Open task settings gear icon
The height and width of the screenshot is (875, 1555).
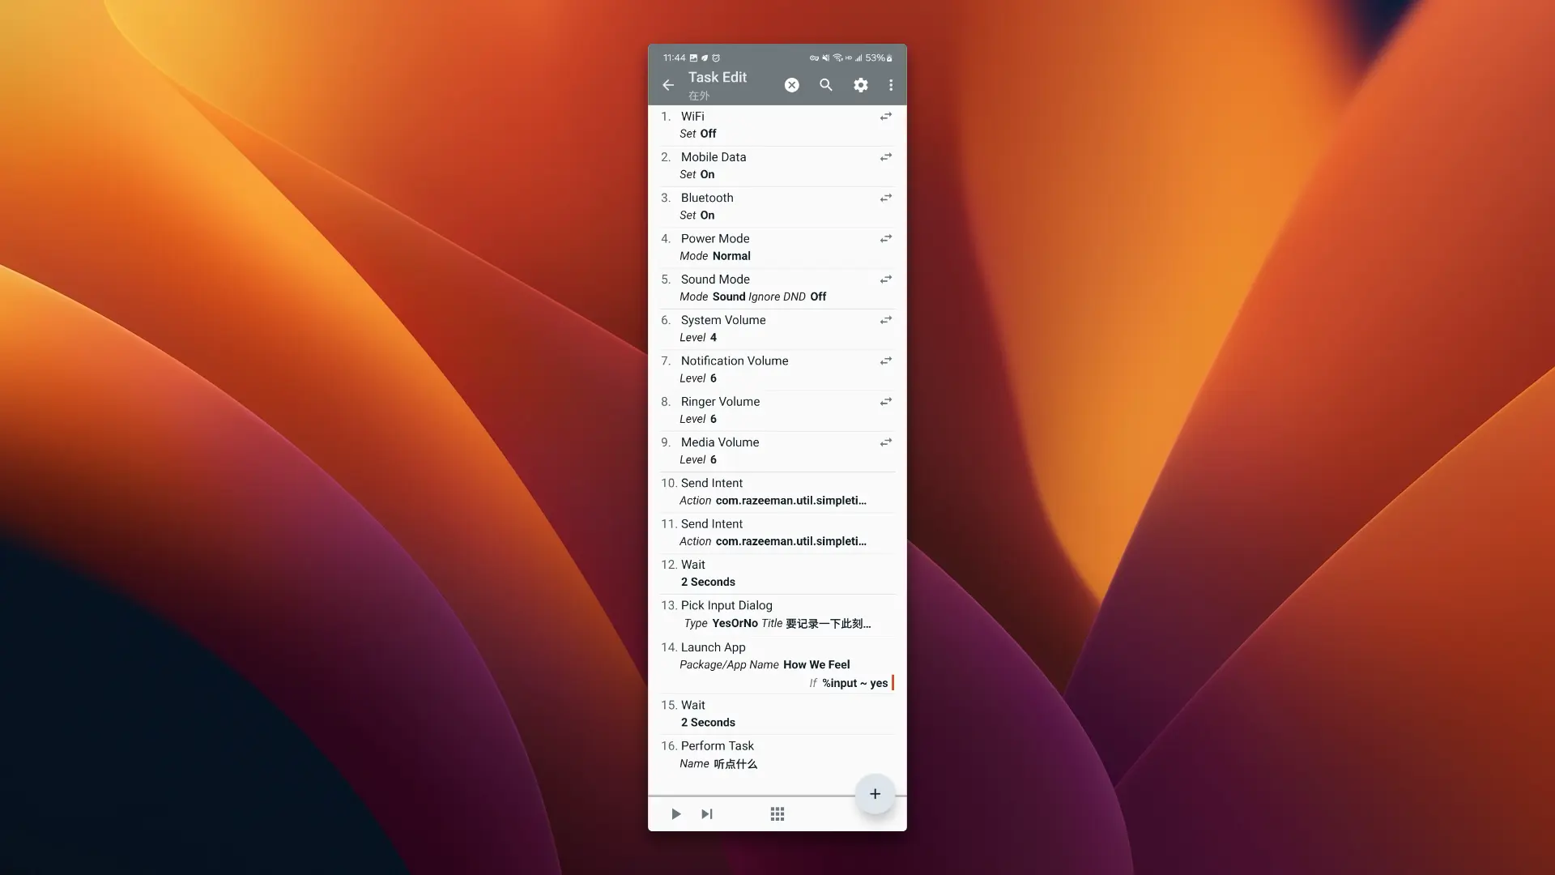click(860, 85)
